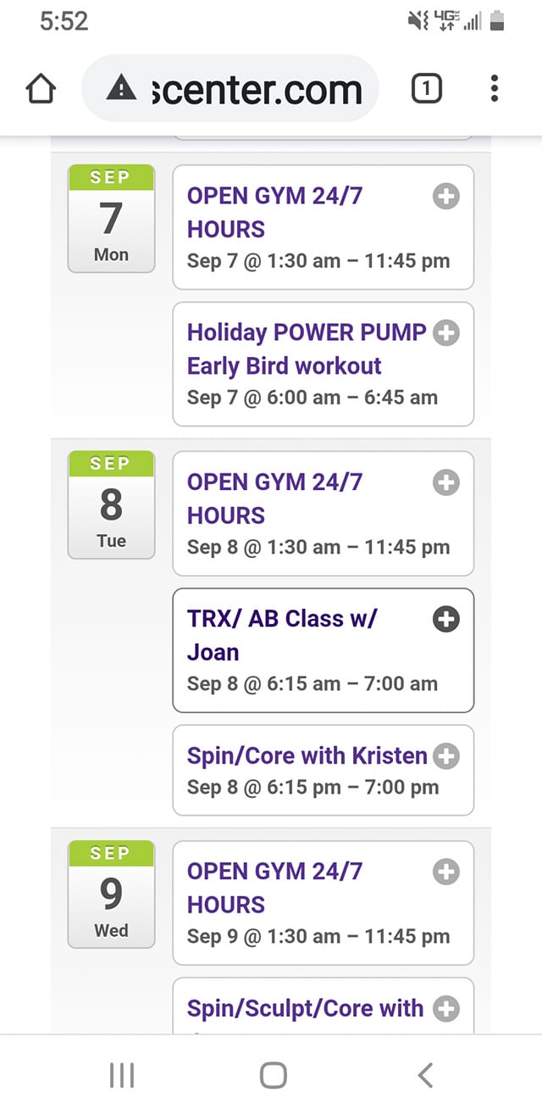Open the browser three-dot menu
Image resolution: width=542 pixels, height=1115 pixels.
[x=495, y=88]
